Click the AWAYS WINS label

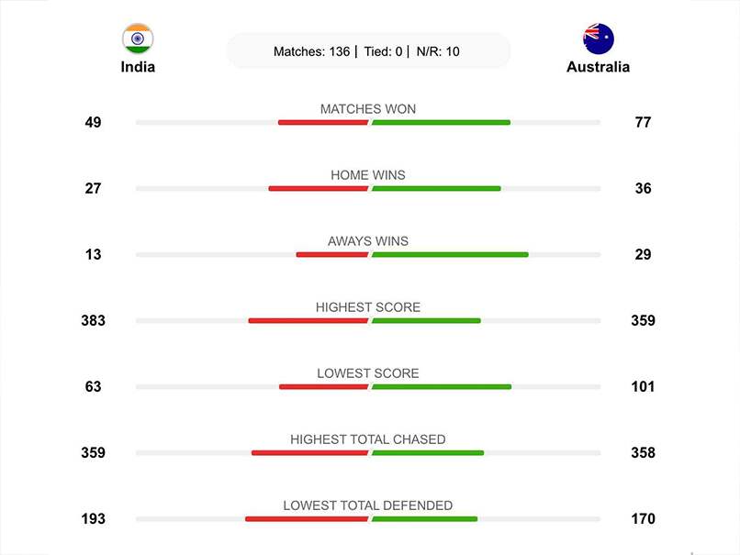[367, 241]
